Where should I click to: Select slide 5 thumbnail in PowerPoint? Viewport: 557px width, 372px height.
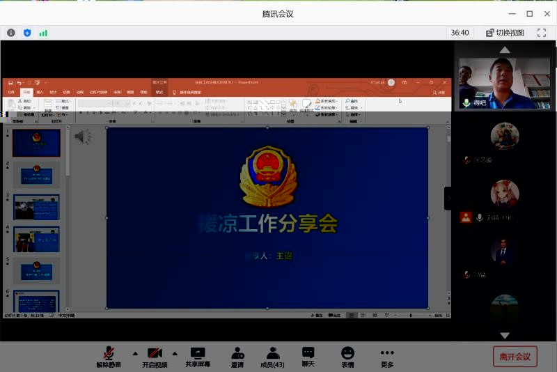pos(37,271)
